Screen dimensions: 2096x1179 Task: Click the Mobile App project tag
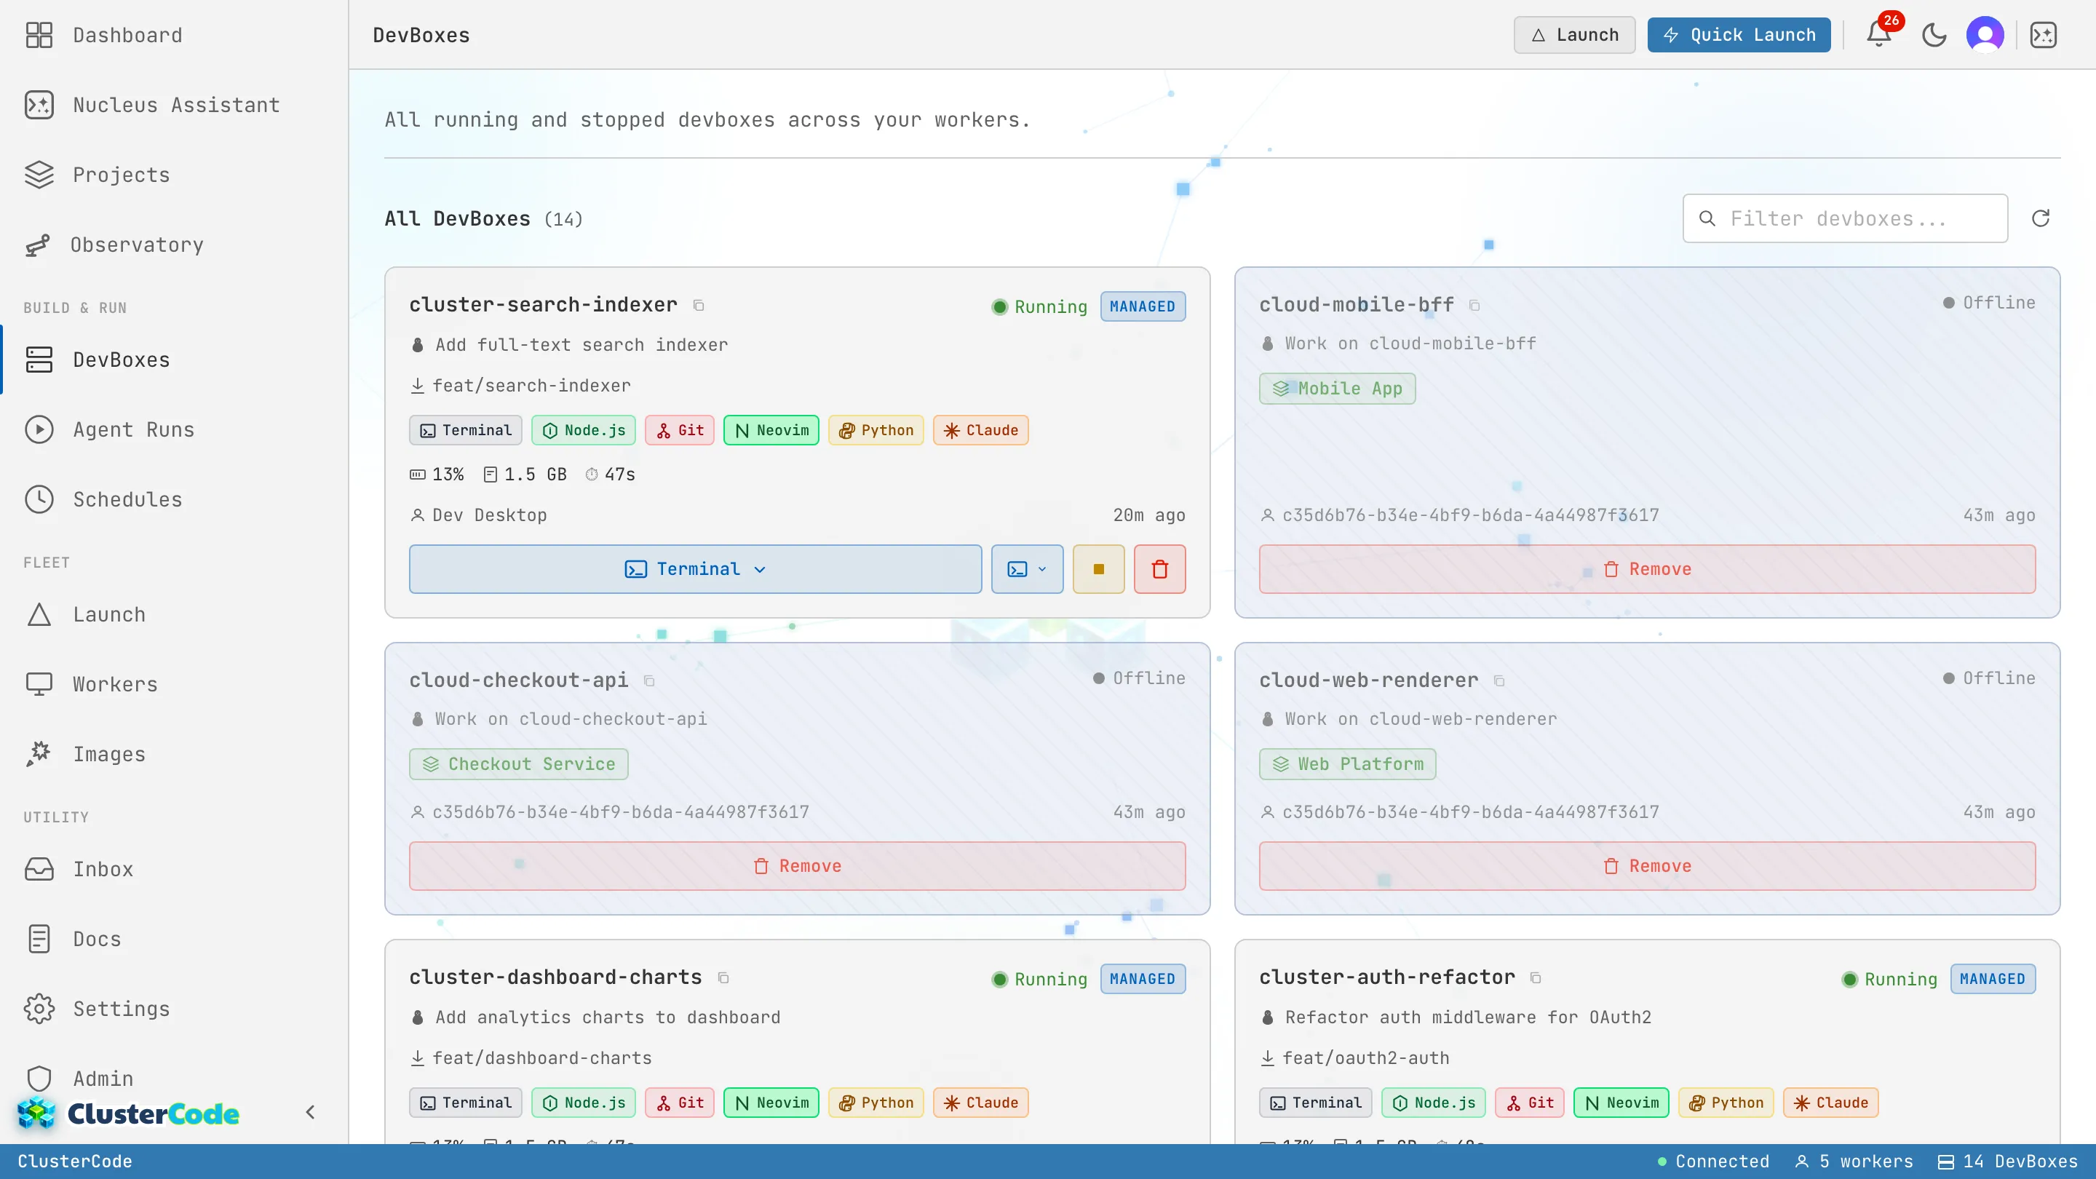(x=1337, y=388)
